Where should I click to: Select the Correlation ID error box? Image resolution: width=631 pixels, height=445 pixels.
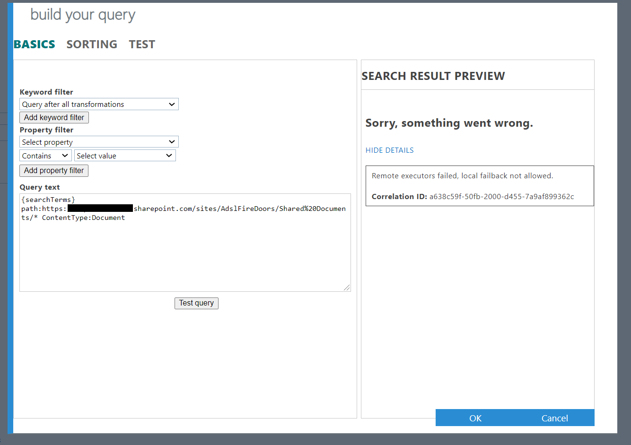pos(480,186)
